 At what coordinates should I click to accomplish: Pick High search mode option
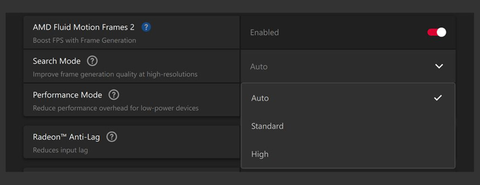[x=348, y=154]
